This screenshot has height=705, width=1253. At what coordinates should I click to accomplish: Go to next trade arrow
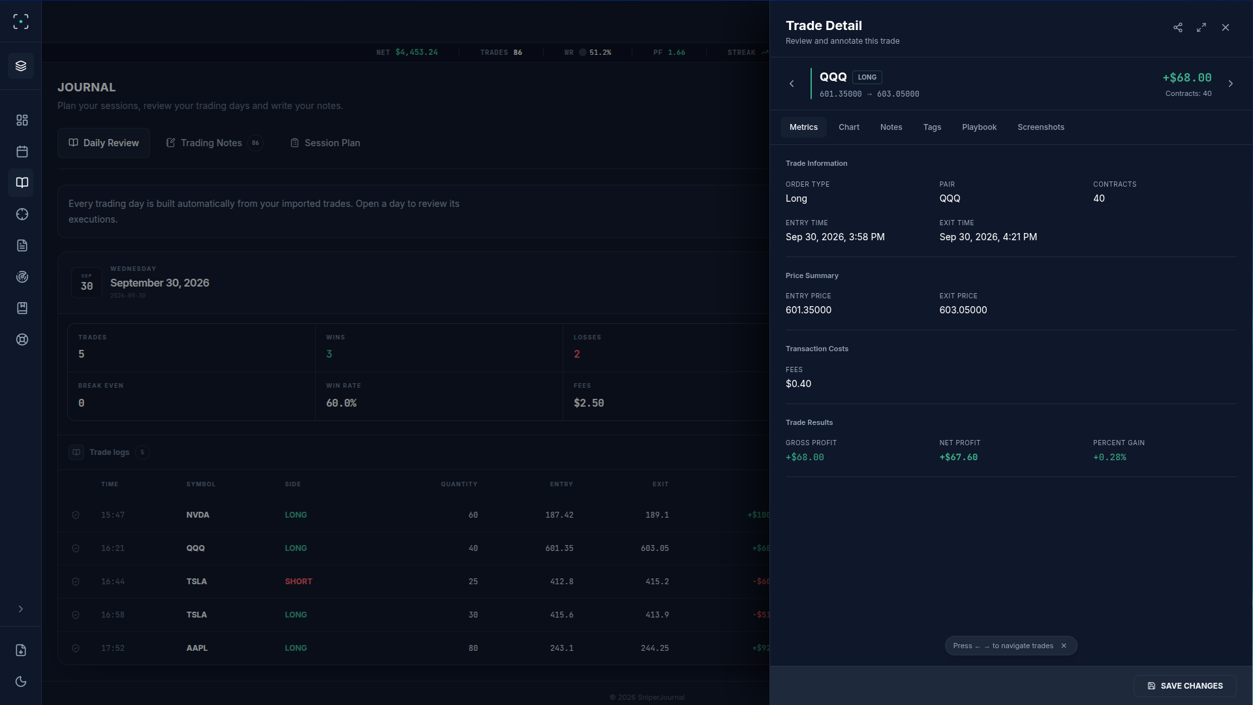[x=1231, y=84]
